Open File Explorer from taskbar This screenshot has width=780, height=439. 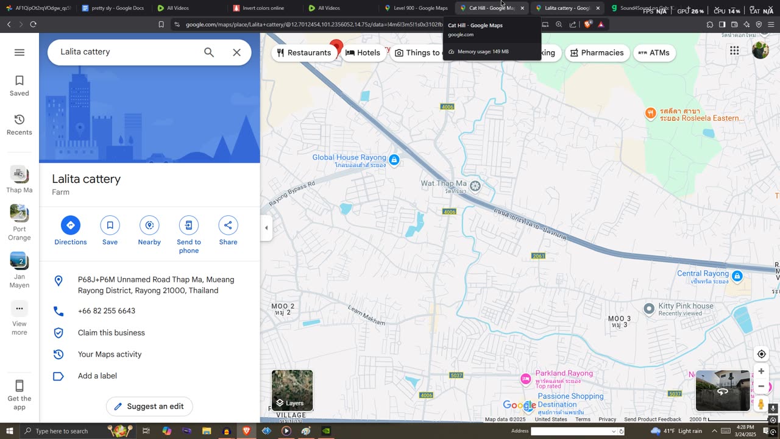coord(207,431)
